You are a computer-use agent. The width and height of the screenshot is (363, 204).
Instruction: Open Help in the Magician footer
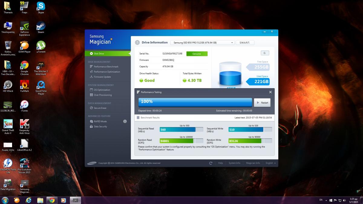(221, 163)
